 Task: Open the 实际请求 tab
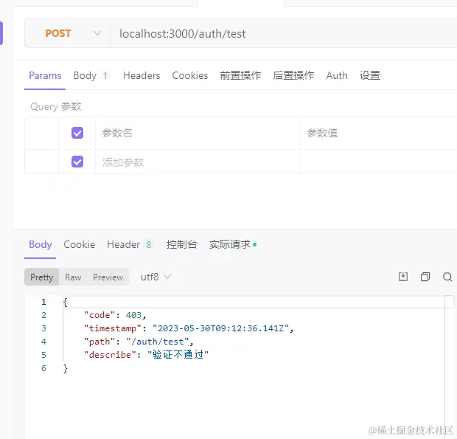tap(233, 244)
